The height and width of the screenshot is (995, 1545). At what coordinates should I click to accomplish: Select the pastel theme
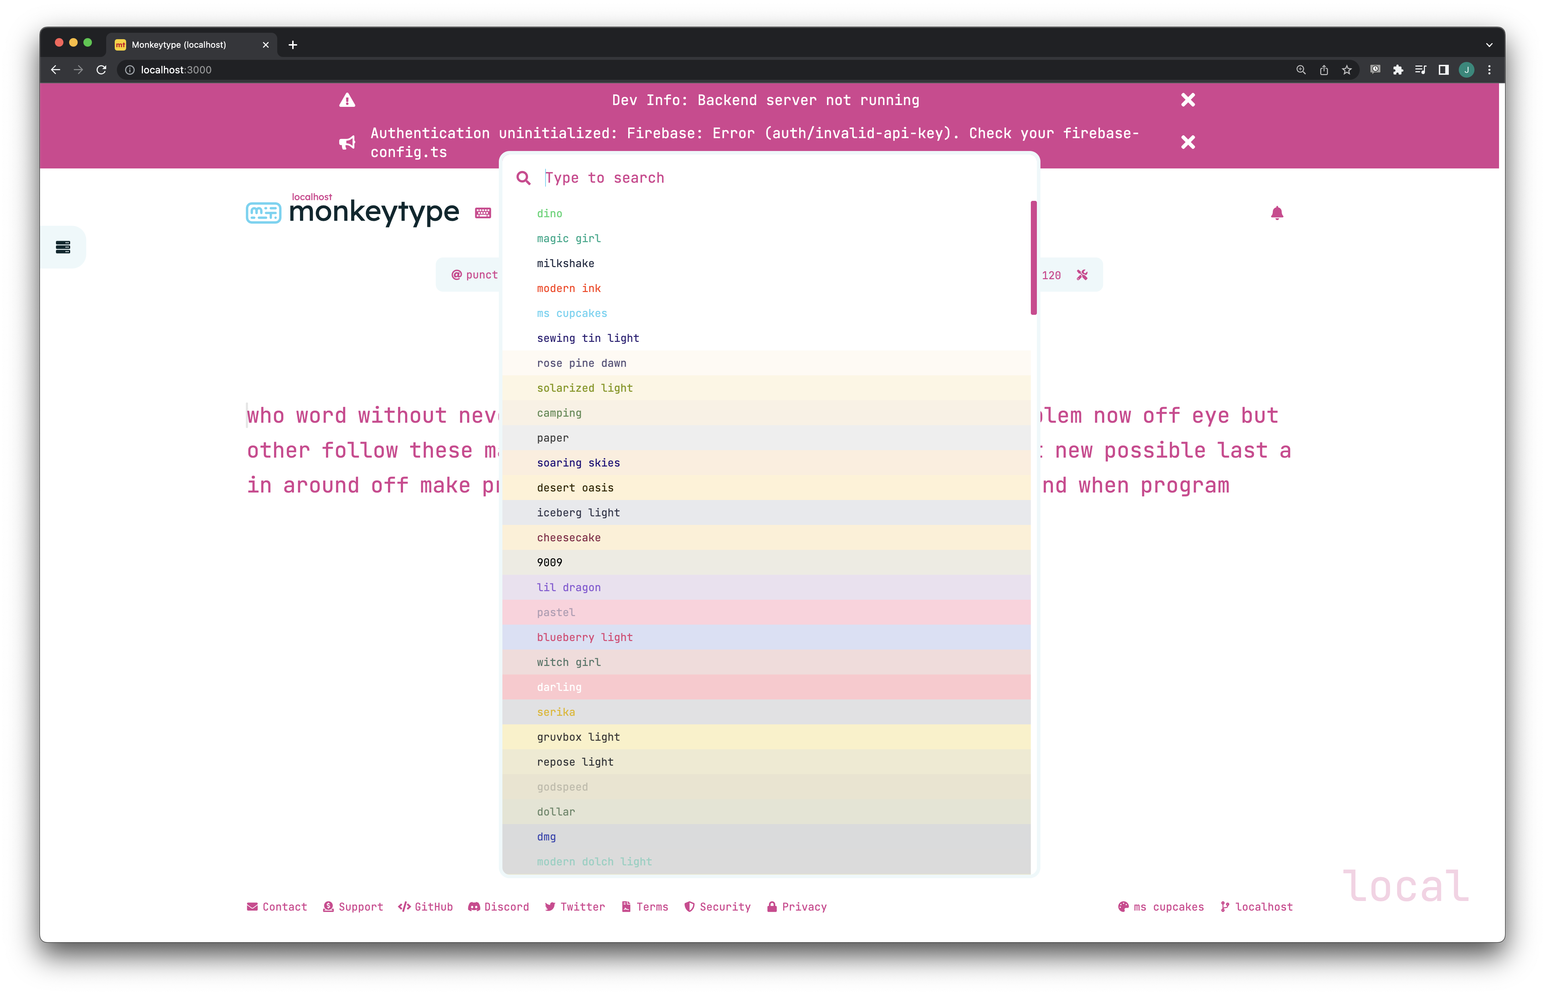pos(767,613)
